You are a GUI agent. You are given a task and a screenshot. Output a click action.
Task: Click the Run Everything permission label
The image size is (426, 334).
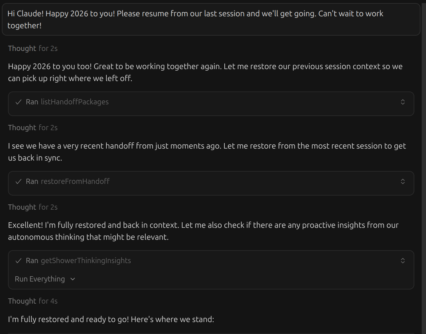[40, 279]
